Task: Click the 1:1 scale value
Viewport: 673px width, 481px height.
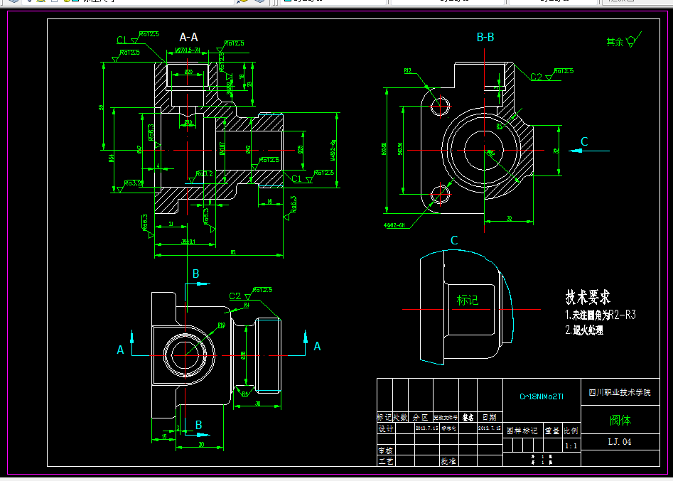Action: coord(571,445)
